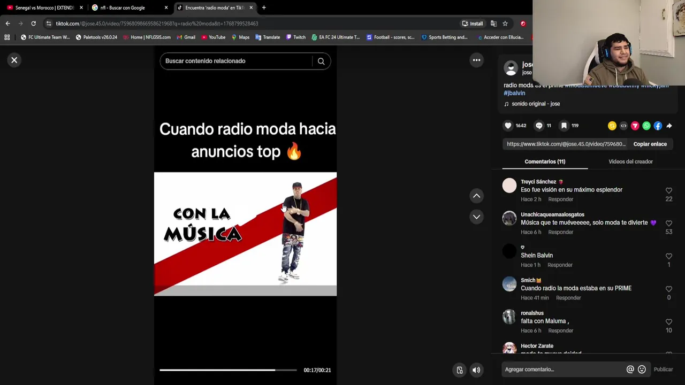Viewport: 685px width, 385px height.
Task: Switch to Comentarios (11) tab
Action: 545,161
